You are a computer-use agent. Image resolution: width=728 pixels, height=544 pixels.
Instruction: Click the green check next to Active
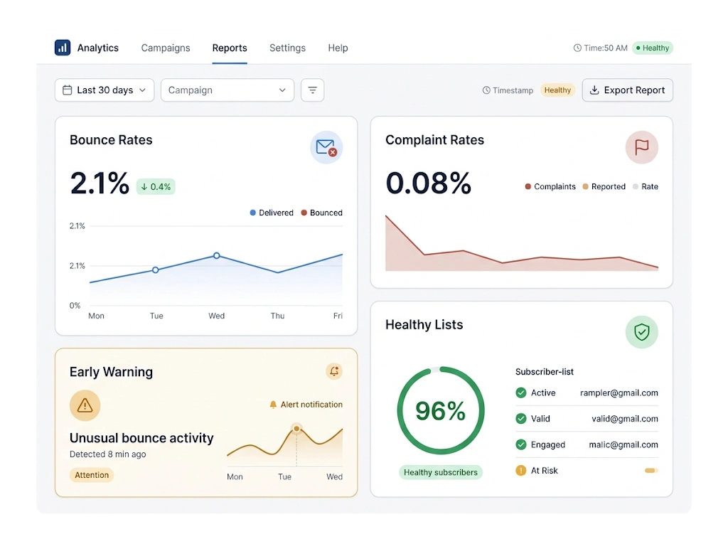click(521, 393)
